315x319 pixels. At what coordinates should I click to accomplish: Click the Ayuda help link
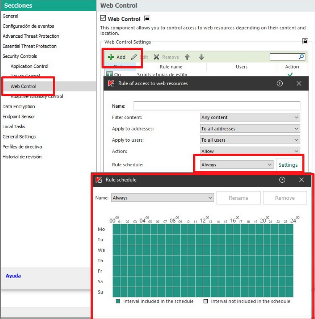pos(13,276)
